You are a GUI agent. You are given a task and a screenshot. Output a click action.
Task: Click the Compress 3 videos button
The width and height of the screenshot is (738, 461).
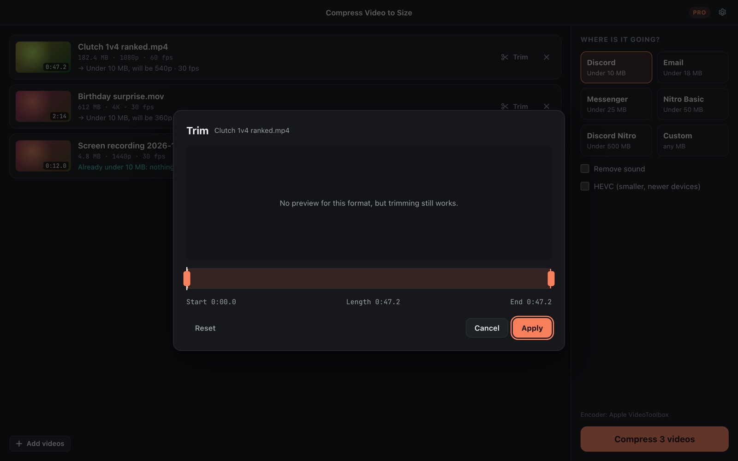(x=655, y=439)
